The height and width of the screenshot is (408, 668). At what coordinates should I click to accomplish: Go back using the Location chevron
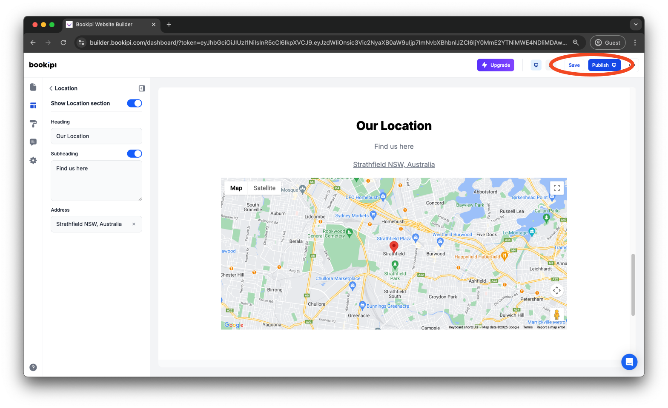pos(51,88)
